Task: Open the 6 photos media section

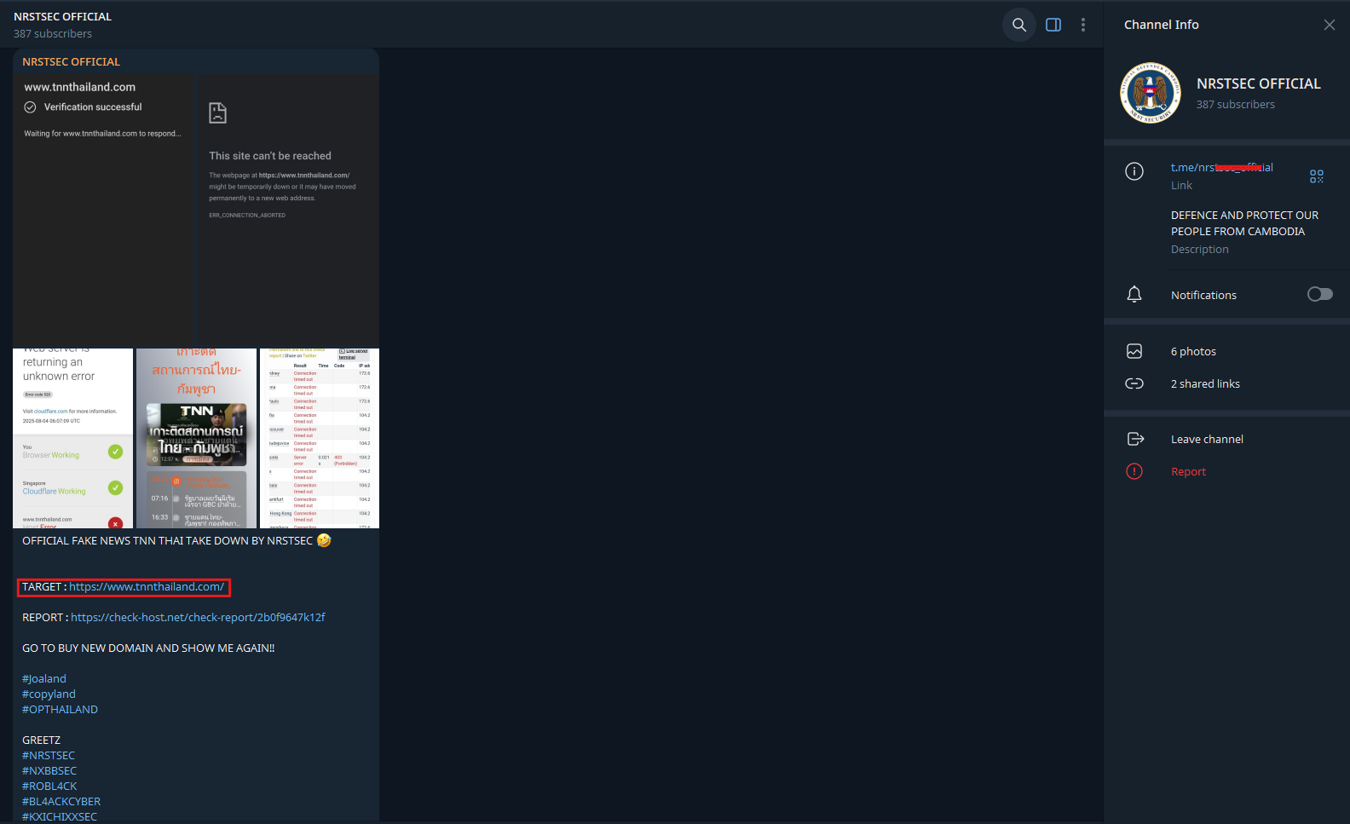Action: [x=1226, y=351]
